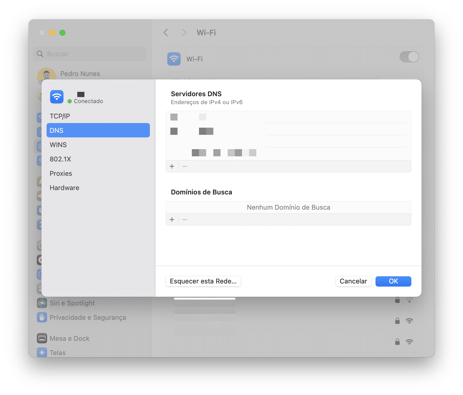The height and width of the screenshot is (395, 463).
Task: Click the Buscar search field
Action: pyautogui.click(x=90, y=54)
